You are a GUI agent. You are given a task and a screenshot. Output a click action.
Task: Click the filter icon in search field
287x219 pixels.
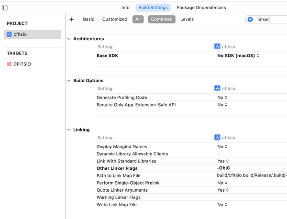[x=250, y=20]
